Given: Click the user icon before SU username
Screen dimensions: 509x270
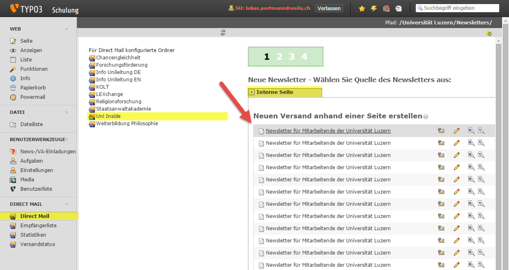Looking at the screenshot, I should 231,8.
